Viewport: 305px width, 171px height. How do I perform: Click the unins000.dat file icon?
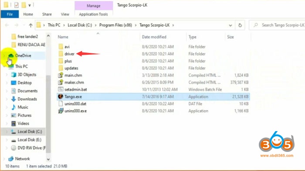tap(61, 104)
